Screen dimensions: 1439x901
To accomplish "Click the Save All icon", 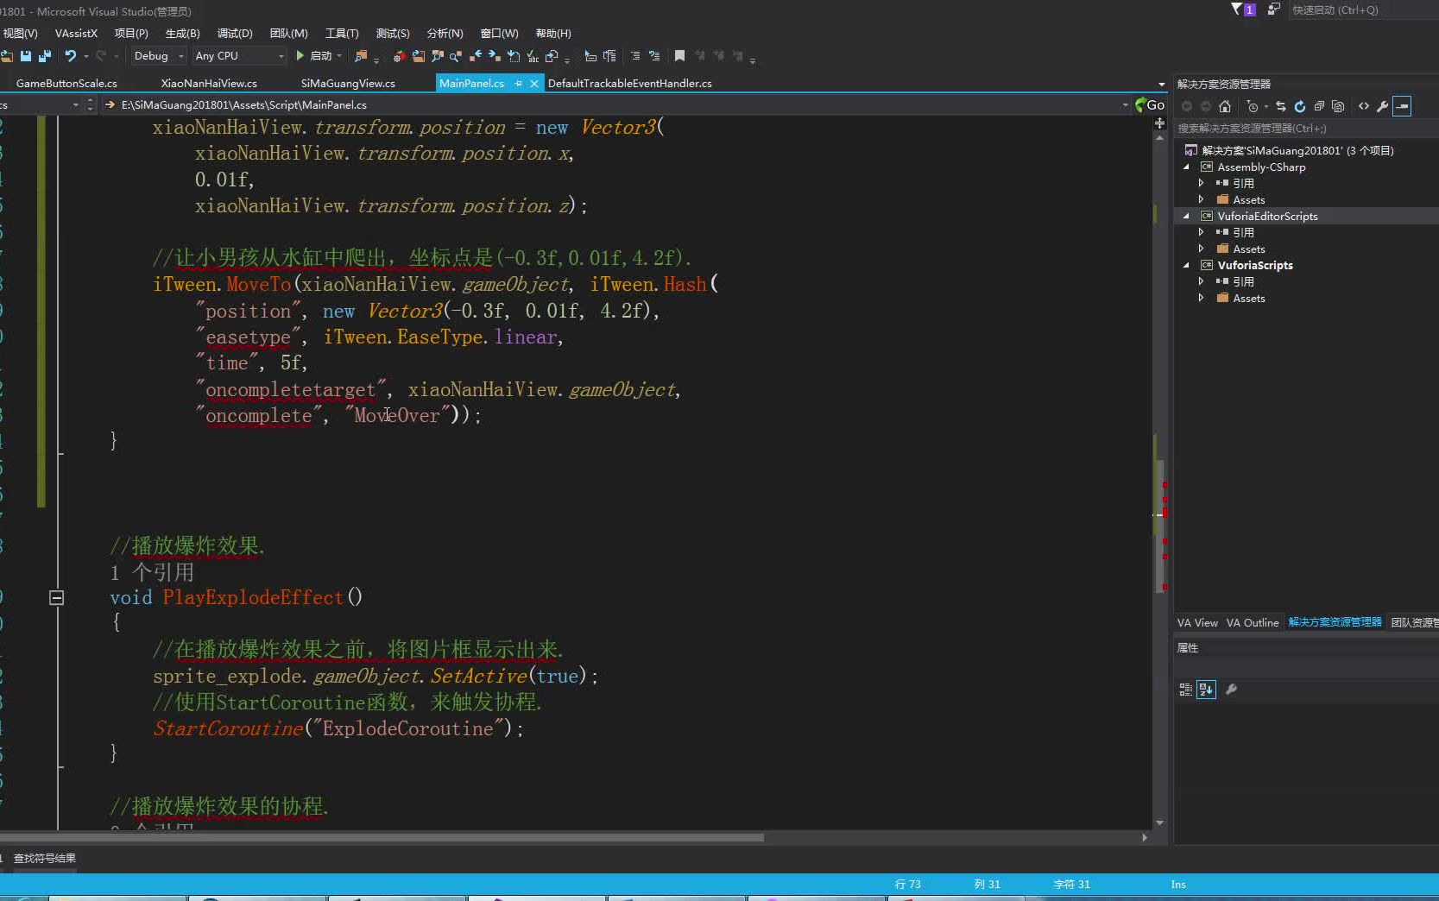I will click(x=45, y=56).
